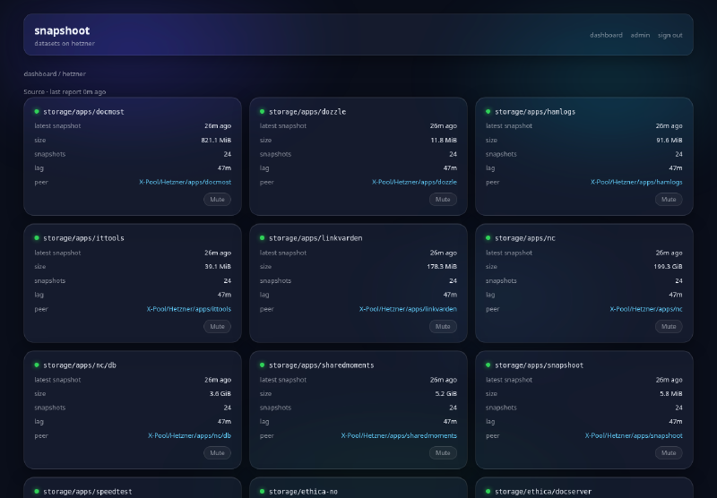Click the snapshoot logo title
The width and height of the screenshot is (717, 498).
62,30
